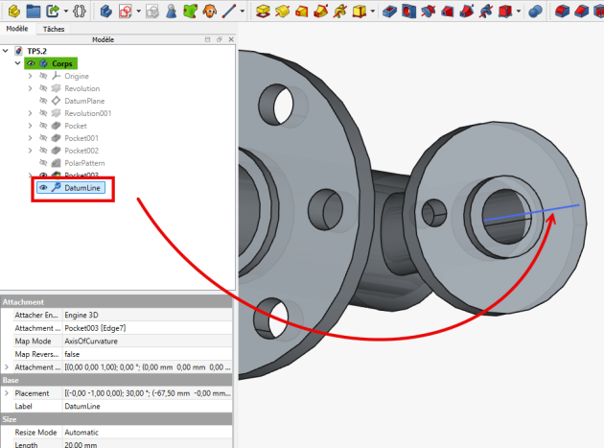Click the Boolean operation icon

(535, 12)
